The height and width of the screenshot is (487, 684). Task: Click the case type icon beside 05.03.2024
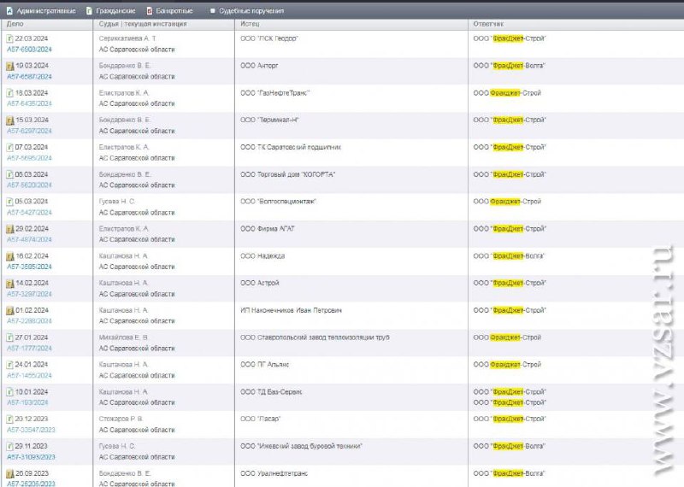pyautogui.click(x=9, y=202)
